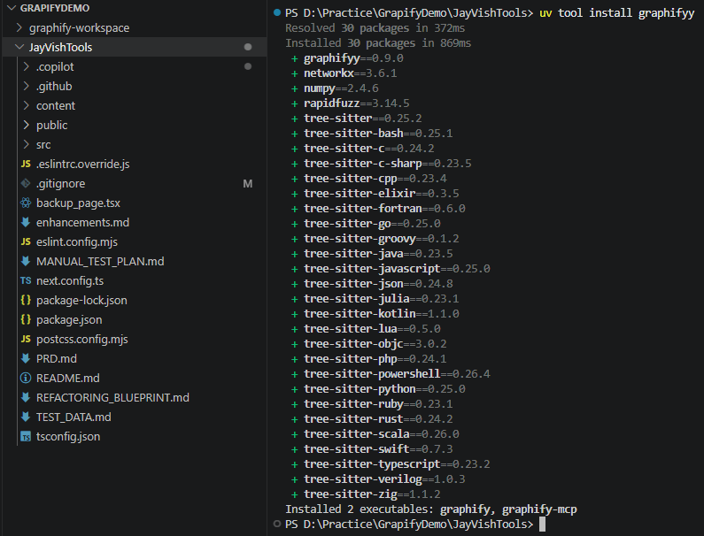
Task: Click markdown icon of TEST_DATA.md
Action: tap(26, 417)
